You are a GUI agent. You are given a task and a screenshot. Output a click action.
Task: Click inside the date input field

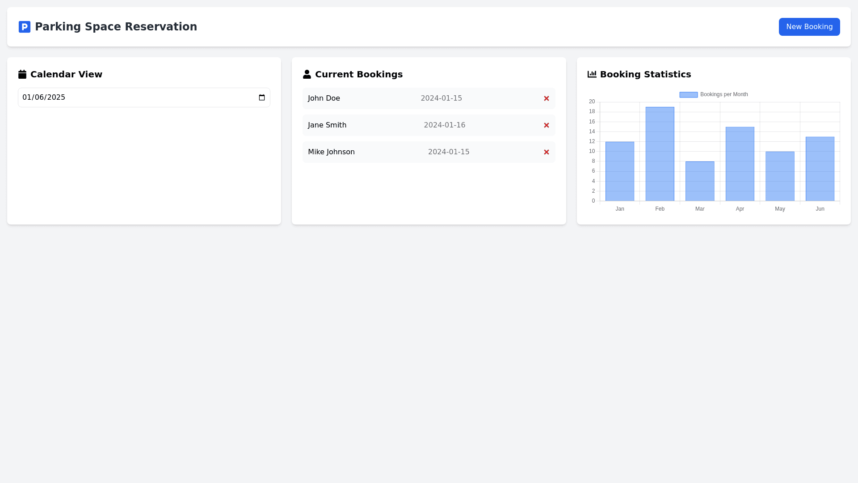tap(134, 97)
